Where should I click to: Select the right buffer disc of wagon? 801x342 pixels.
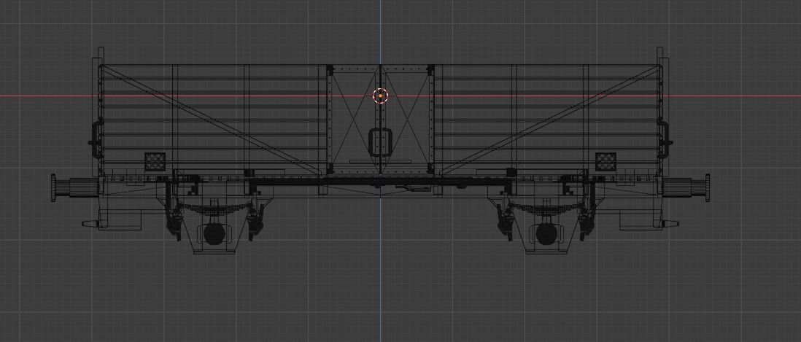(x=707, y=188)
